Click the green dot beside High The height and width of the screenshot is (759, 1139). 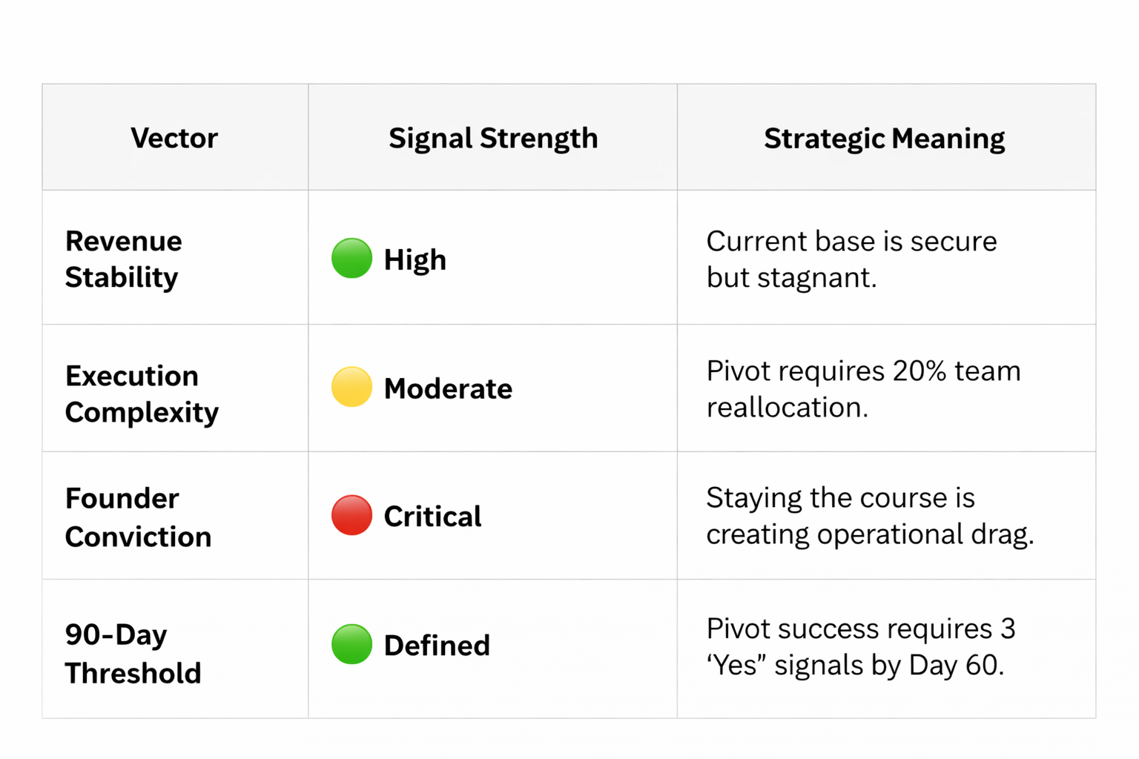point(351,258)
